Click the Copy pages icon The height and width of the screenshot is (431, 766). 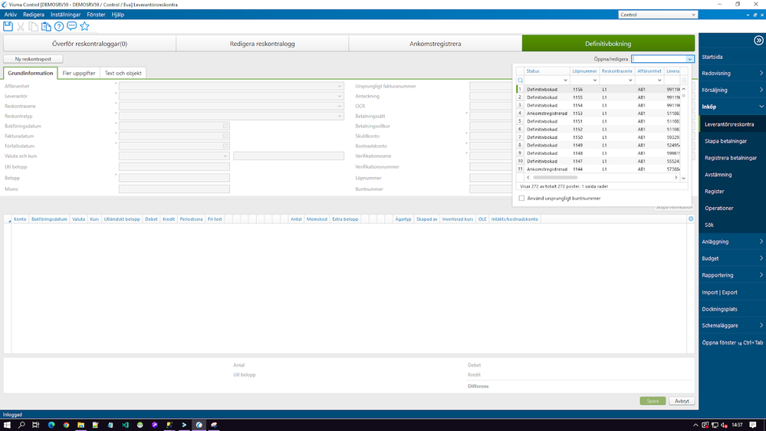coord(33,26)
